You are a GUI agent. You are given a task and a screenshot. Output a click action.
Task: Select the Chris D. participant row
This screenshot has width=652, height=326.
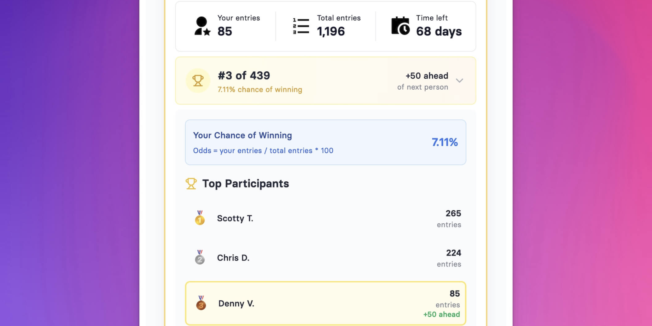(x=326, y=258)
